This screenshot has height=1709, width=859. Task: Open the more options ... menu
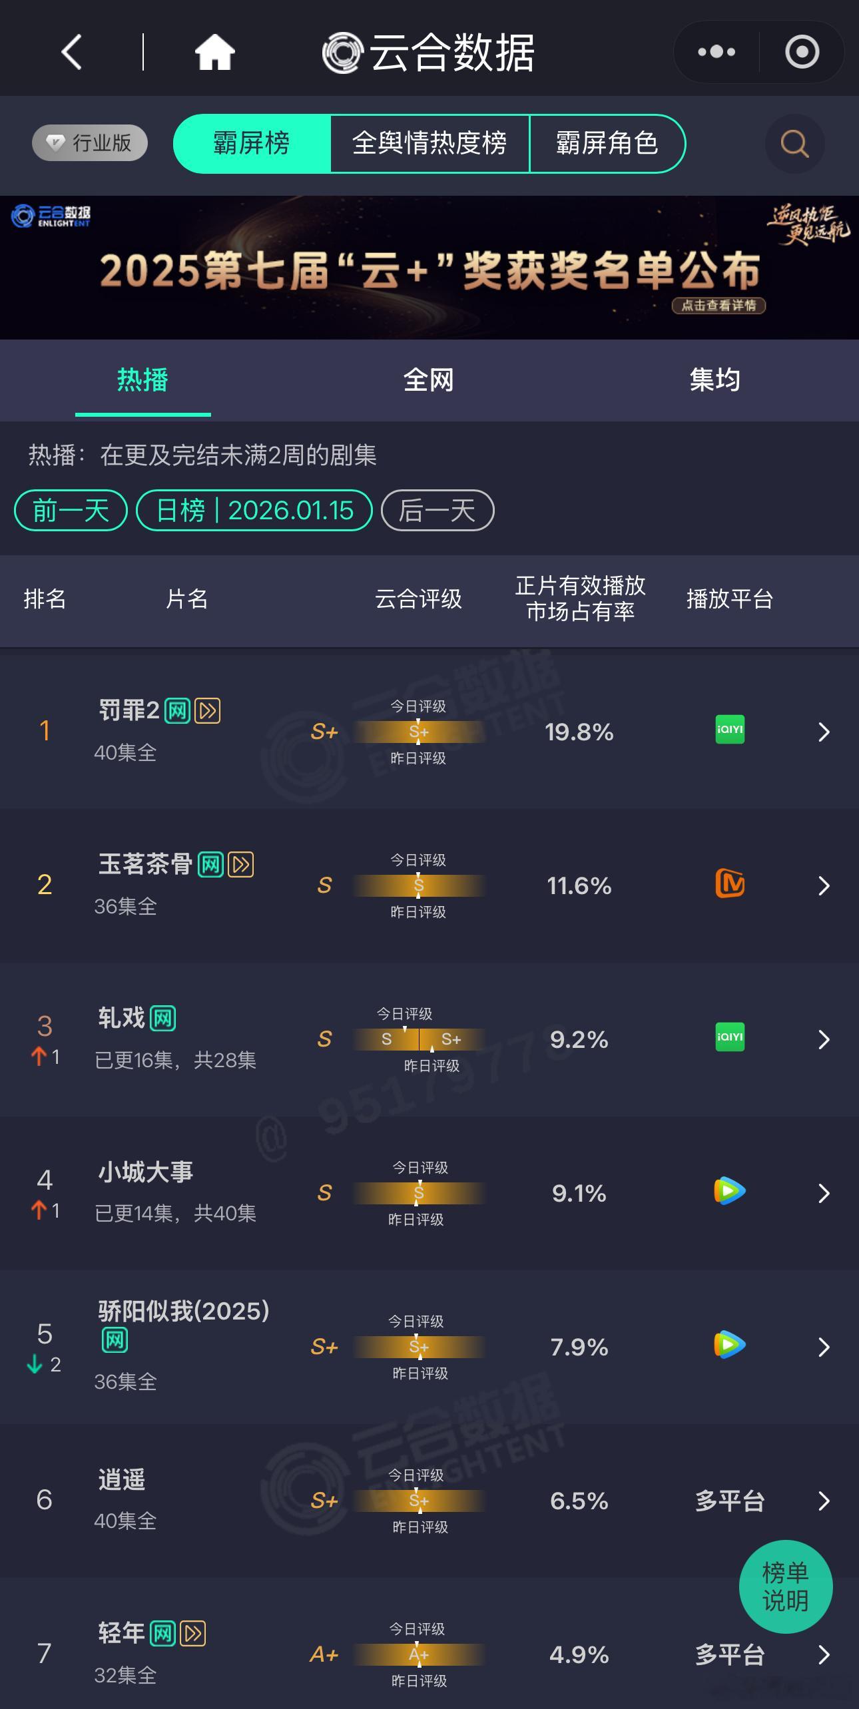pos(715,51)
